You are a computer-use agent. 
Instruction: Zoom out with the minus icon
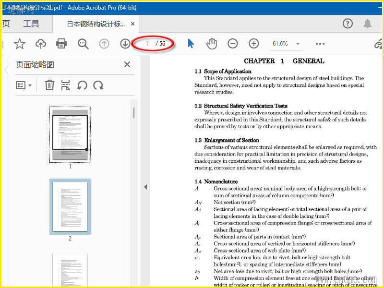tap(233, 44)
